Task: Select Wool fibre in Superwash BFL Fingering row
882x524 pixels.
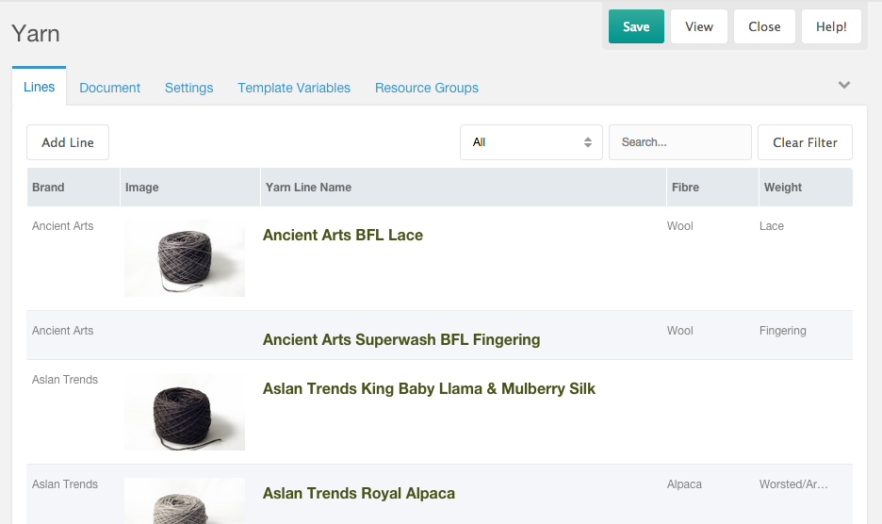Action: click(x=680, y=331)
